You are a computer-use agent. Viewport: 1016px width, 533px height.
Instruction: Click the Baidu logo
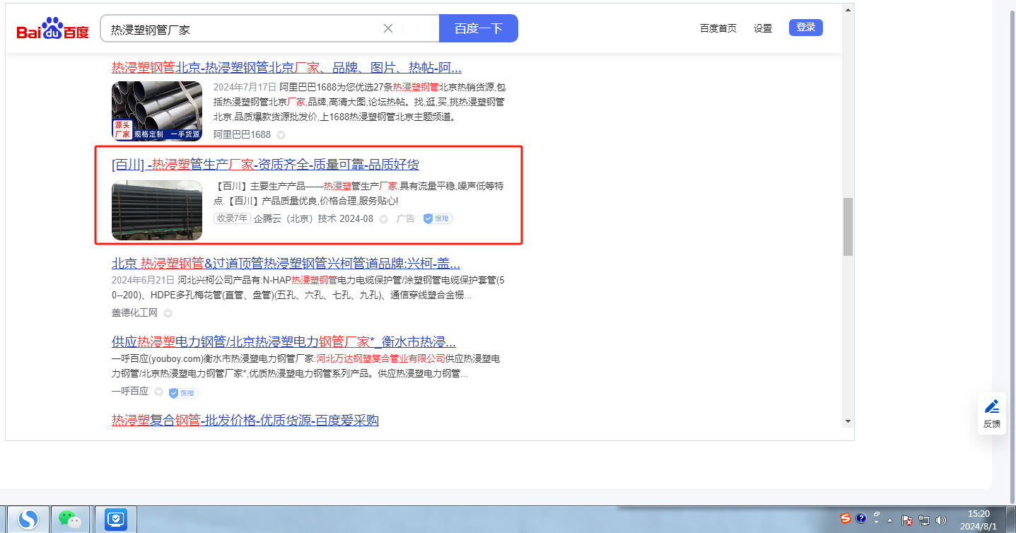tap(53, 30)
